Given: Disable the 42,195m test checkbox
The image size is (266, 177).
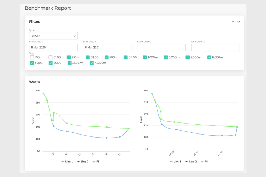Looking at the screenshot, I should click(92, 63).
